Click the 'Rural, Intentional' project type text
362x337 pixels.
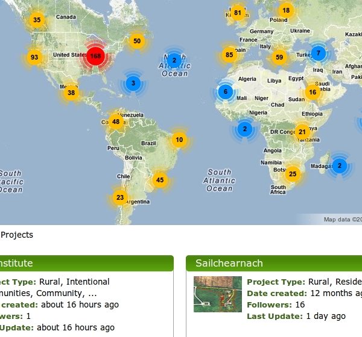[x=74, y=282]
